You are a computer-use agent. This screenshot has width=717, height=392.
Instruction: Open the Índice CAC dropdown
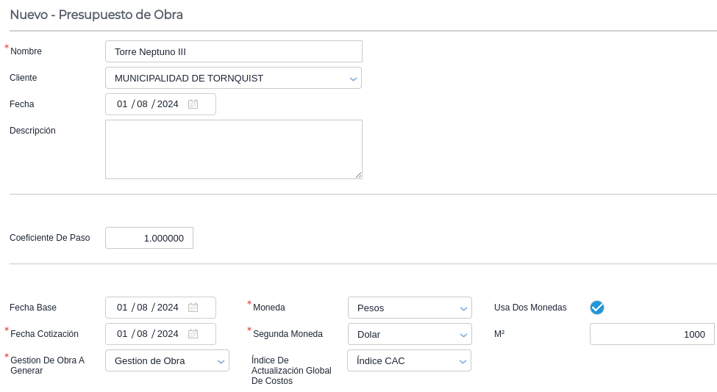(x=463, y=361)
